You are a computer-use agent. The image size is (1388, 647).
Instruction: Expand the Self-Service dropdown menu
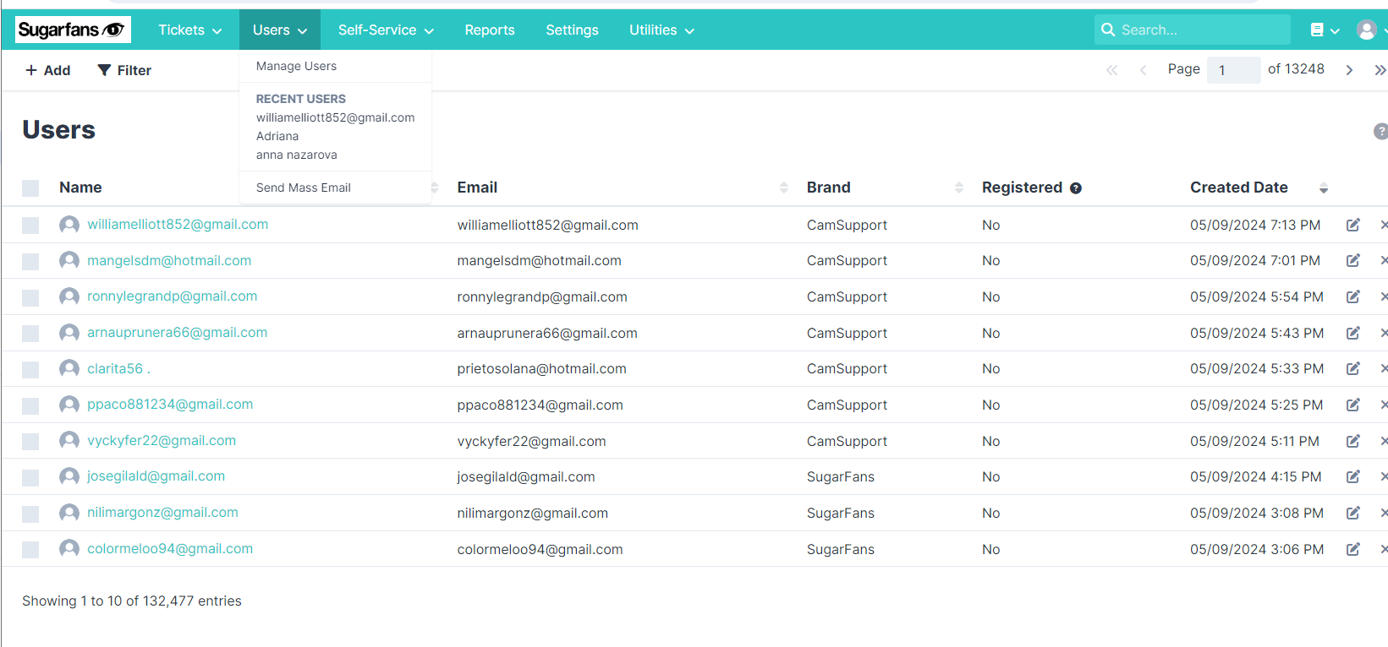pyautogui.click(x=386, y=30)
